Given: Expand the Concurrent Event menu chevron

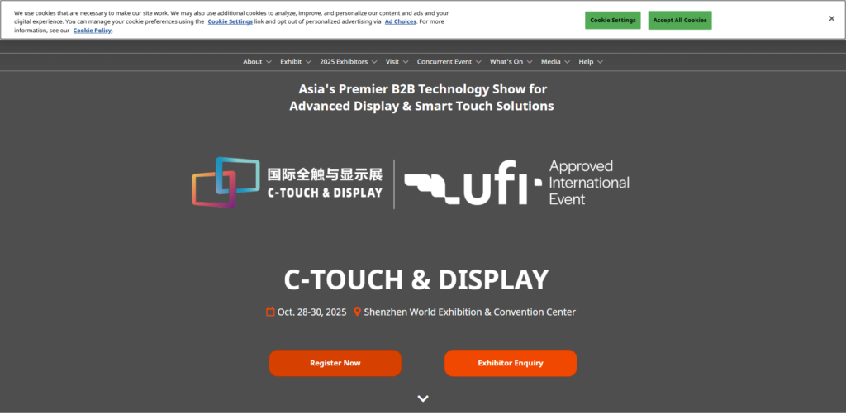Looking at the screenshot, I should 478,62.
